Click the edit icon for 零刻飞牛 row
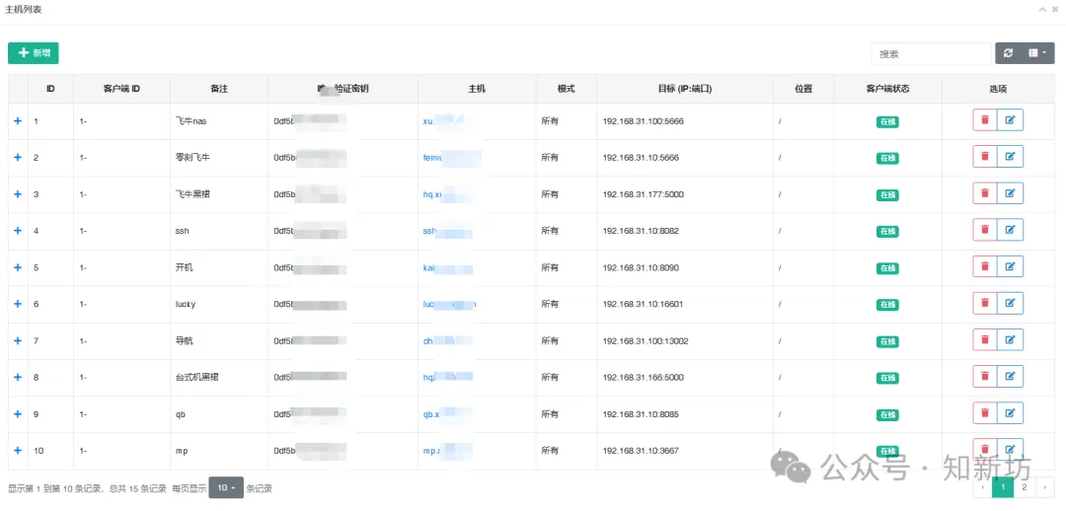Viewport: 1066px width, 511px height. click(1010, 157)
